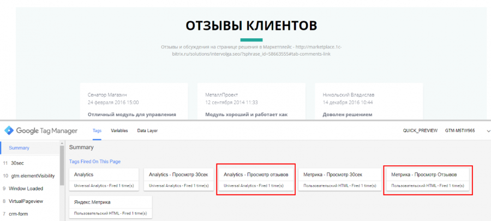
Task: Click the Сенатор Магазин review card
Action: click(134, 101)
